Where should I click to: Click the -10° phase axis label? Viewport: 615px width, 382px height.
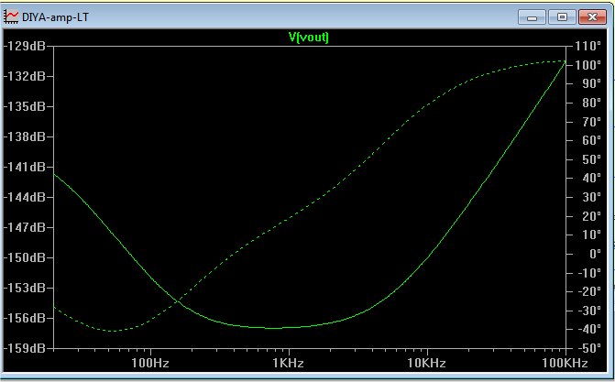tap(589, 273)
